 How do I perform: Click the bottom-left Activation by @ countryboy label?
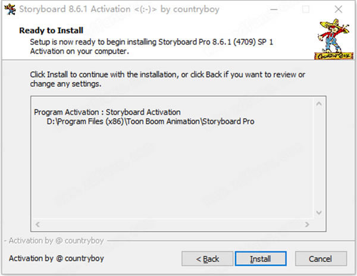tap(57, 259)
